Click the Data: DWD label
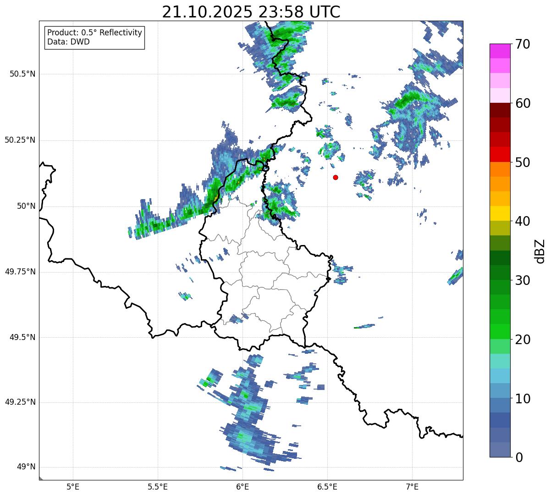 coord(68,42)
